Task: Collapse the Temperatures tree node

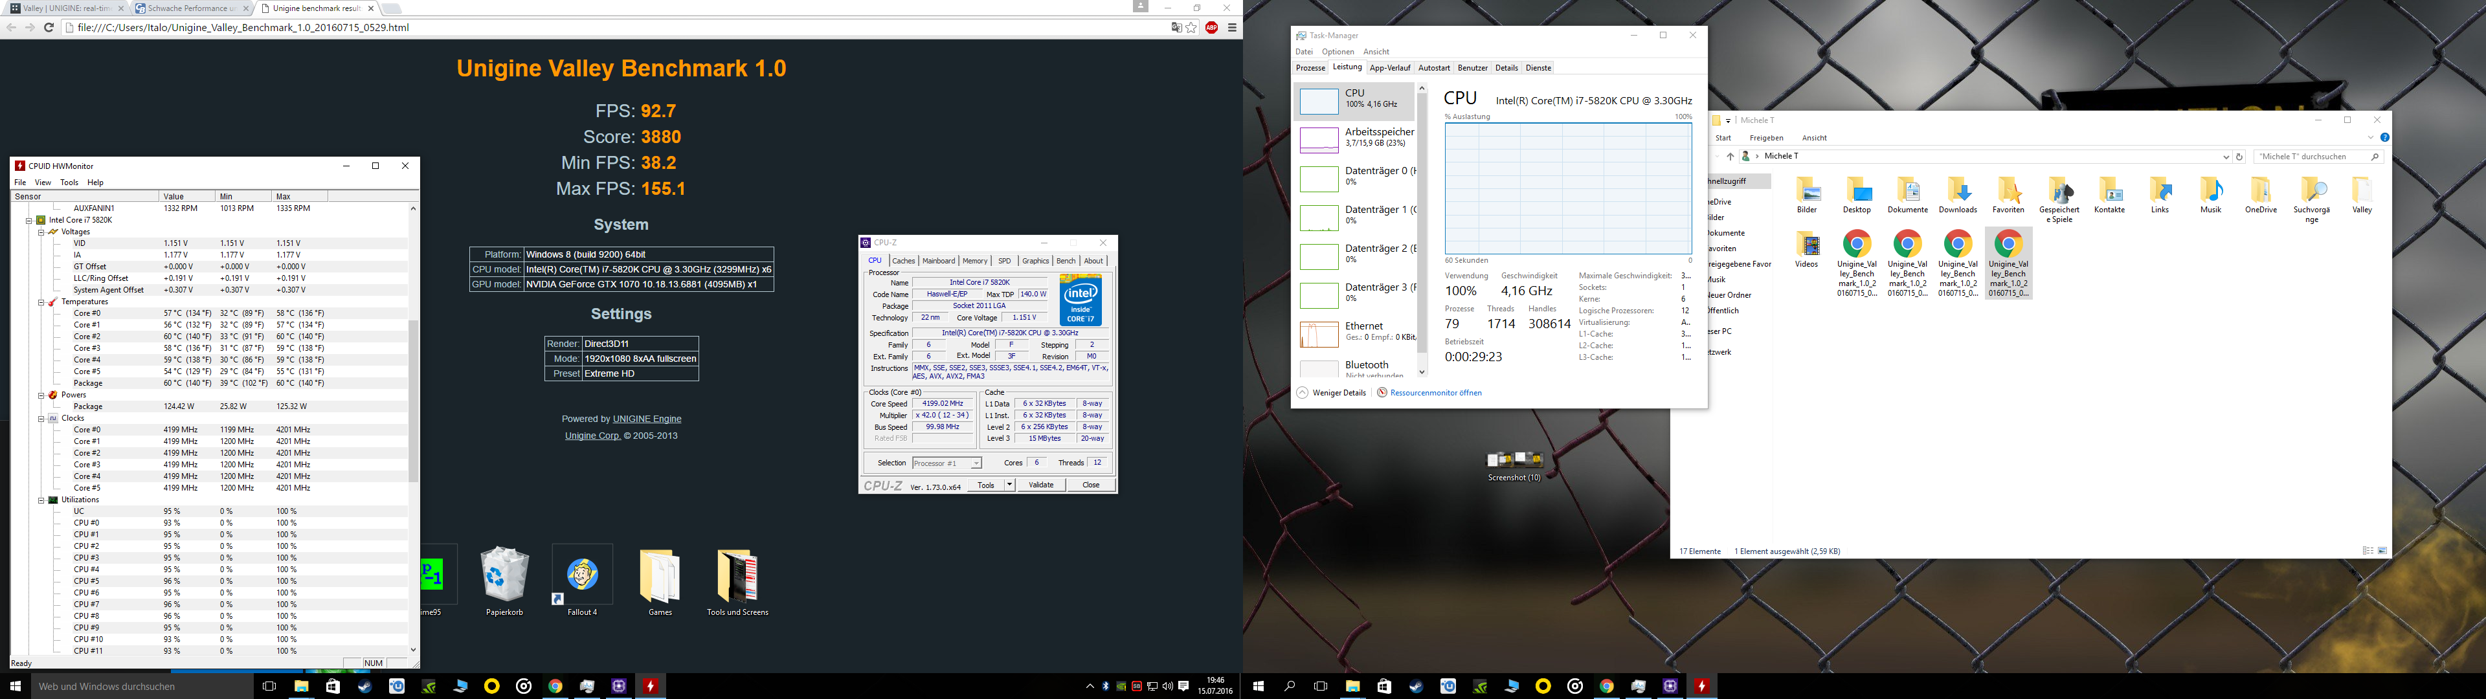Action: (x=41, y=302)
